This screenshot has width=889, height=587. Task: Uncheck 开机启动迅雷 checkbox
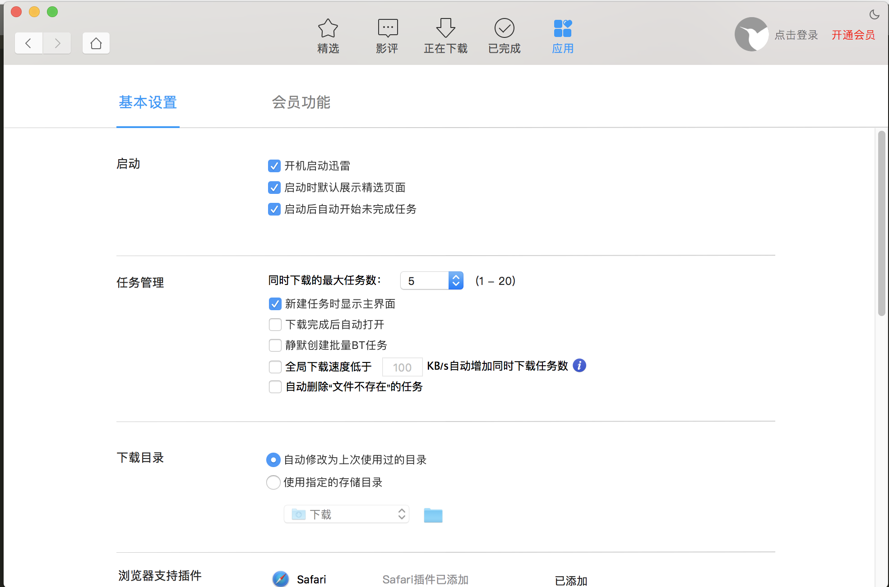click(274, 166)
